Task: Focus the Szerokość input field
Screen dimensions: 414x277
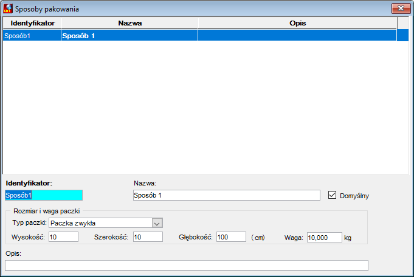Action: coord(148,237)
